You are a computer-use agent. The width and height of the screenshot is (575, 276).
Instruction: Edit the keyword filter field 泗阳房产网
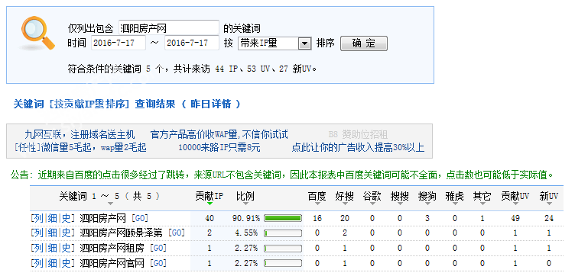169,27
